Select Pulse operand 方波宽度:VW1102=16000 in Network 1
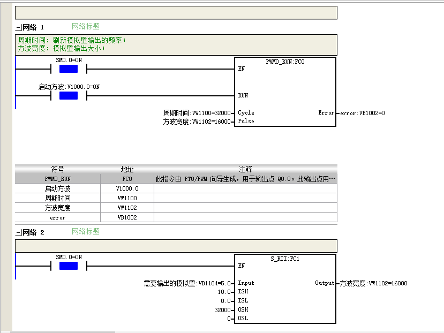This screenshot has height=333, width=444. (197, 122)
